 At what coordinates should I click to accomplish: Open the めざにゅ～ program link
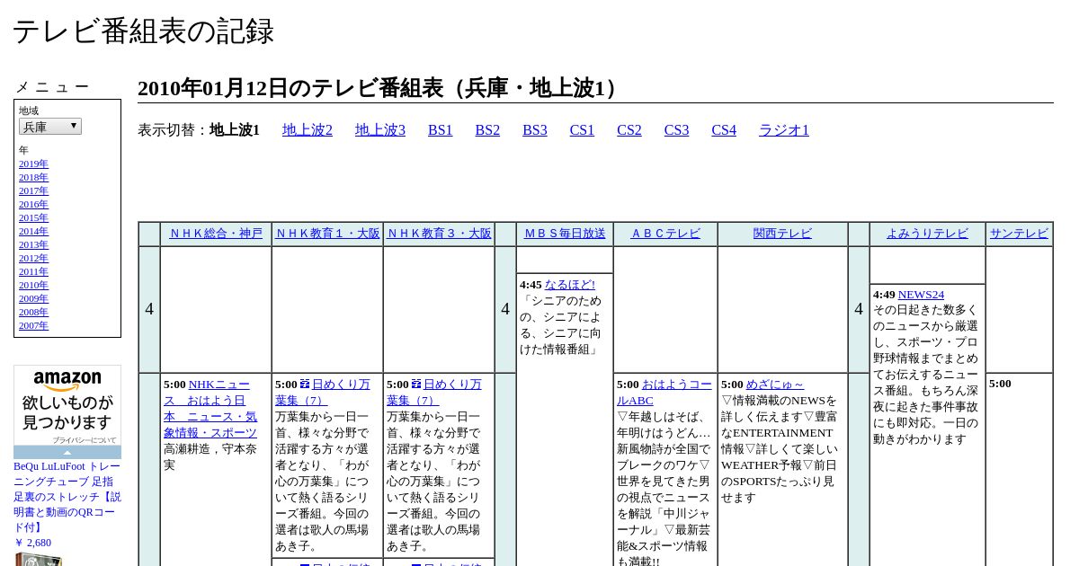tap(775, 385)
